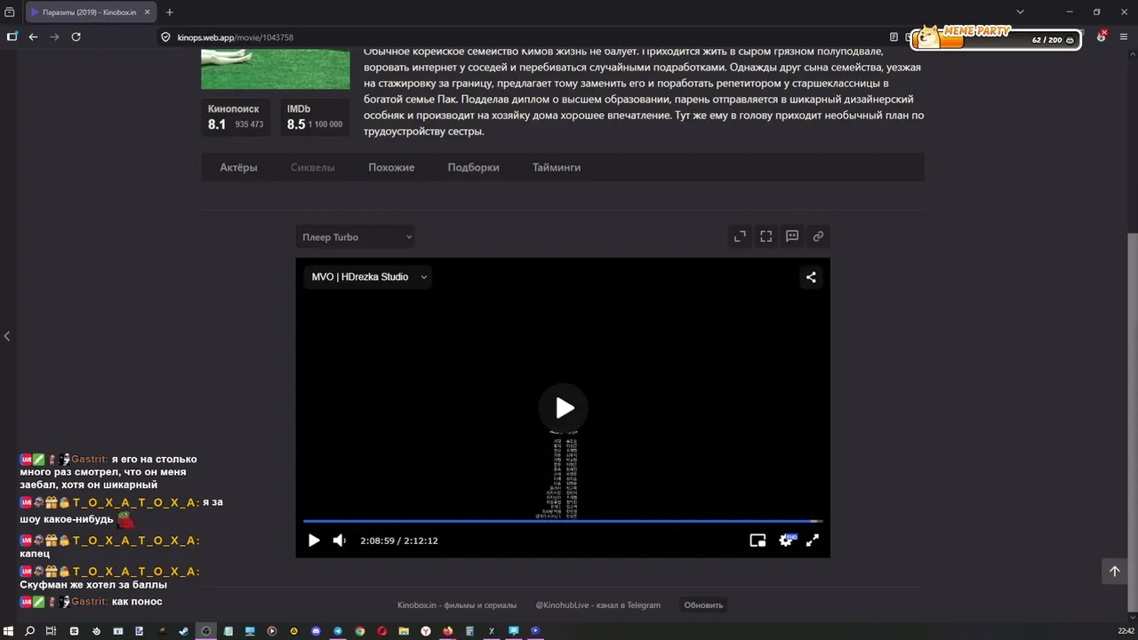Open the site security shield icon
The image size is (1138, 640).
point(165,37)
